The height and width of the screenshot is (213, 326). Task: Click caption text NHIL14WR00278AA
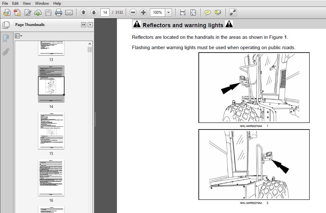(251, 126)
